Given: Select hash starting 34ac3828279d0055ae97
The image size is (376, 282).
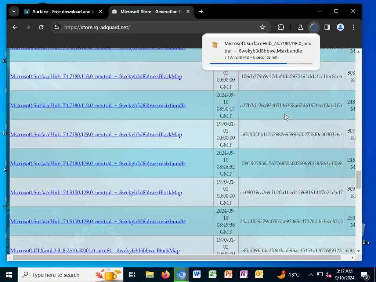Looking at the screenshot, I should click(x=292, y=221).
